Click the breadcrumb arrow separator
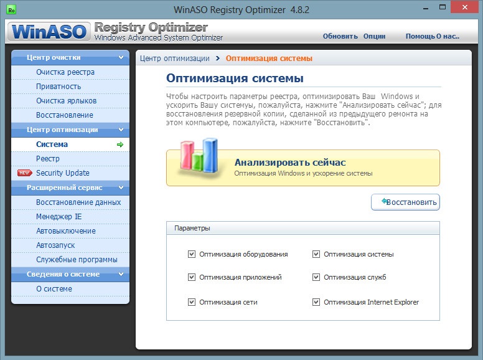This screenshot has height=360, width=483. pos(218,59)
